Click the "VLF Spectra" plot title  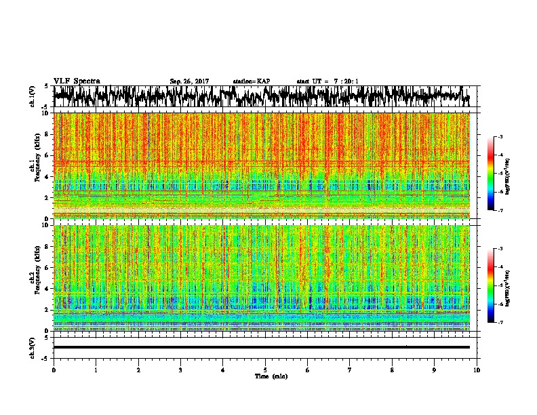tap(77, 81)
